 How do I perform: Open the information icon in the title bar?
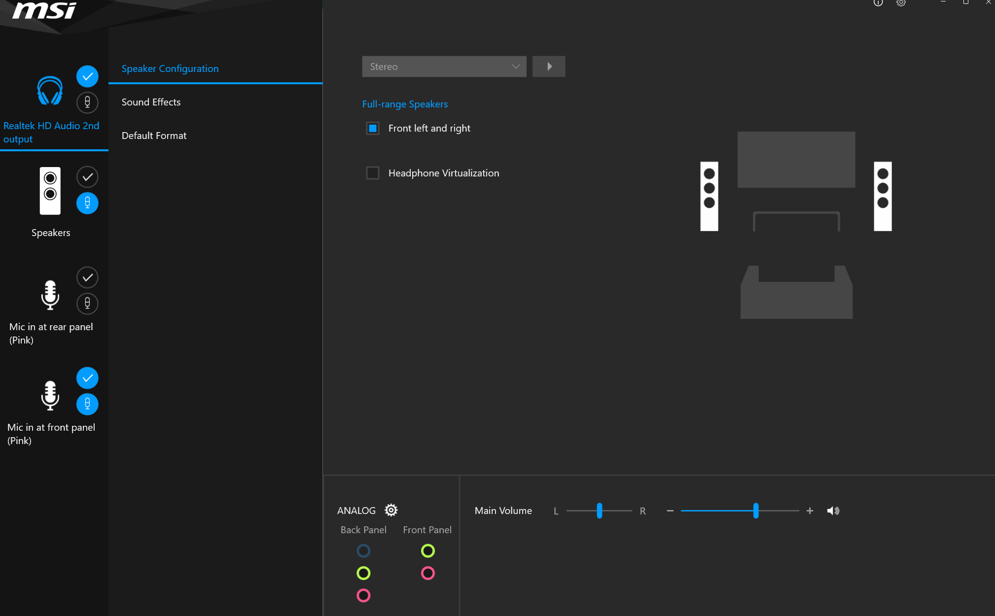878,3
